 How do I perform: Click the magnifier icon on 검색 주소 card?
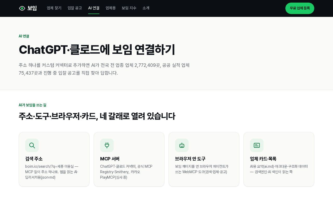tap(32, 145)
